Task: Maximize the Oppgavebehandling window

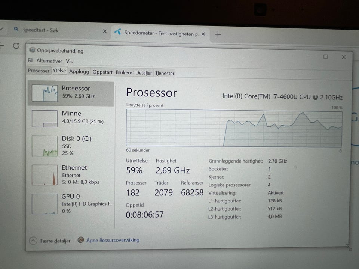Action: coord(326,56)
